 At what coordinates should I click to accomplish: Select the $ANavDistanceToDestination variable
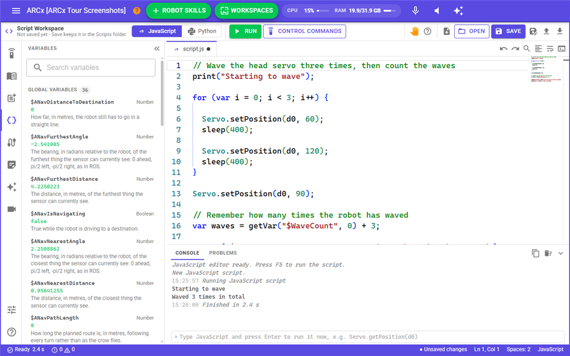point(92,112)
